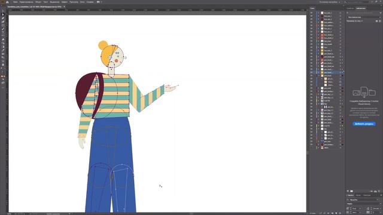
Task: Click the Слои panel tab
Action: pyautogui.click(x=312, y=8)
